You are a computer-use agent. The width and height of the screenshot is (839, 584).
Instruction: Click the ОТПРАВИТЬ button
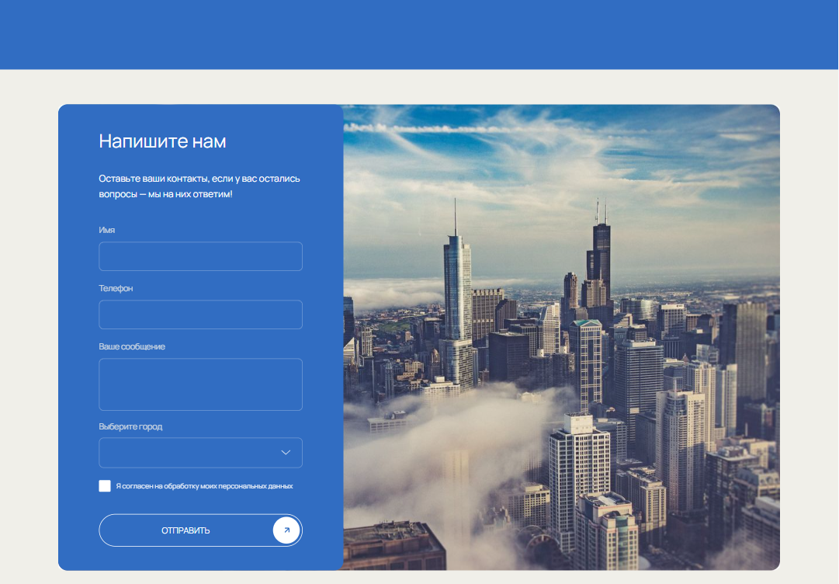(201, 530)
